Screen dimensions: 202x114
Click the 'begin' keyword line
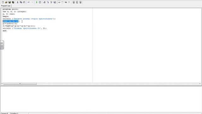click(6, 16)
